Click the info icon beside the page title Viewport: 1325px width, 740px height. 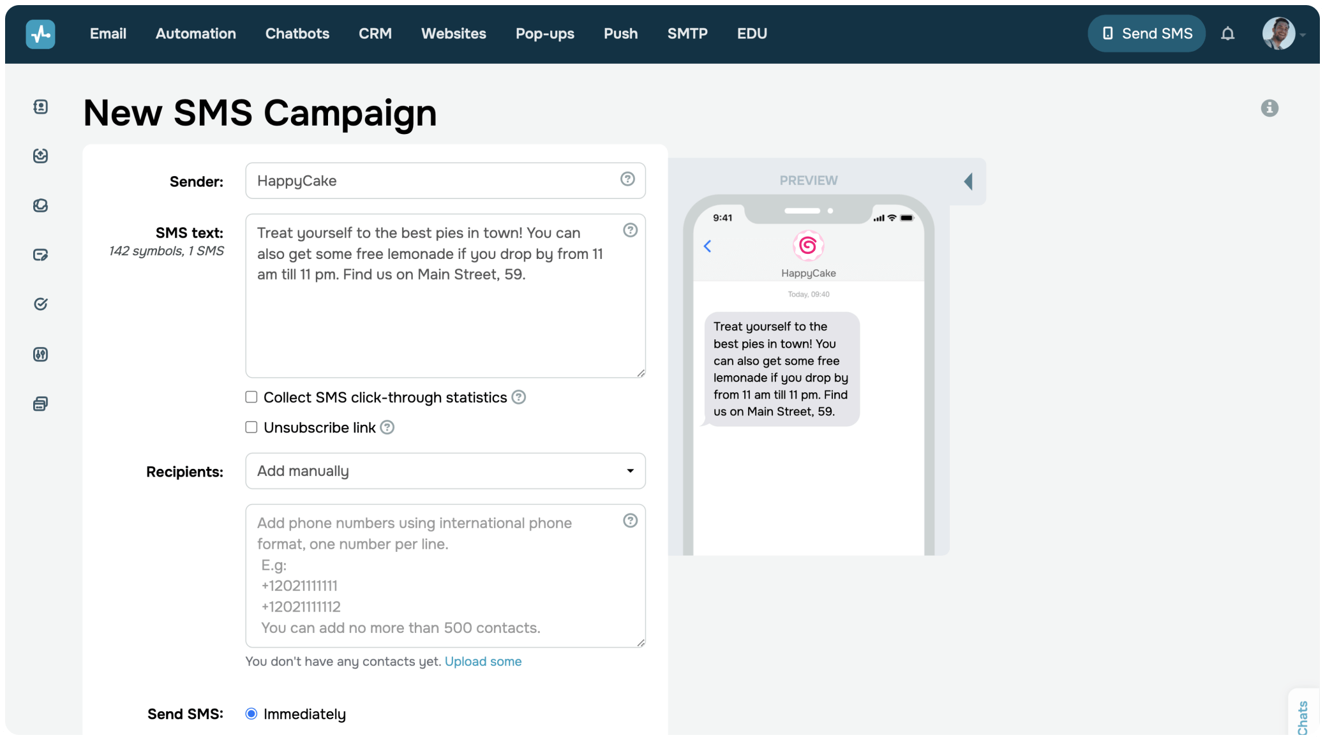1269,108
